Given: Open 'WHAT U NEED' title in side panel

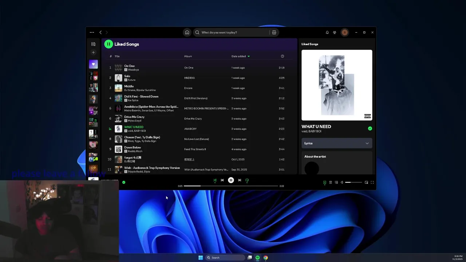Looking at the screenshot, I should (316, 127).
